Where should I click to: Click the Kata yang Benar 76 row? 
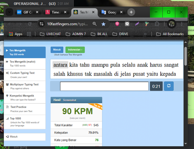click(x=76, y=140)
